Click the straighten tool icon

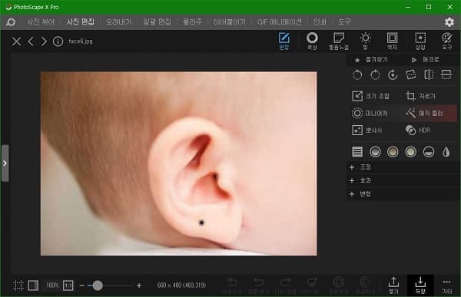[411, 75]
